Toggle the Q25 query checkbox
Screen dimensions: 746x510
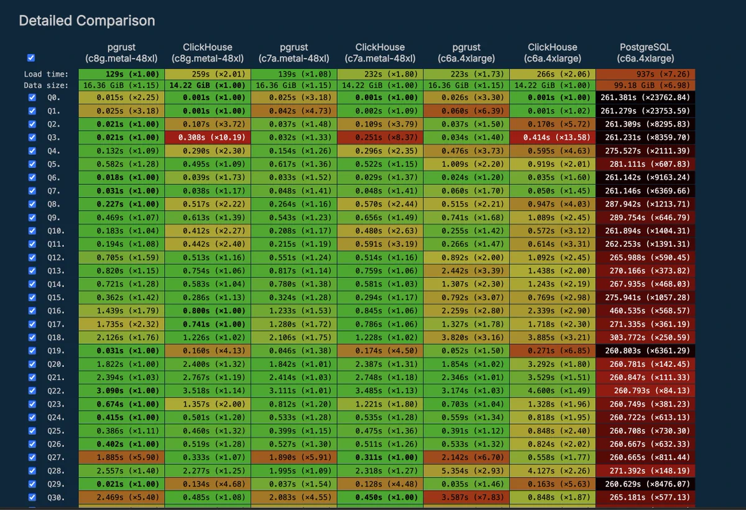pyautogui.click(x=32, y=430)
